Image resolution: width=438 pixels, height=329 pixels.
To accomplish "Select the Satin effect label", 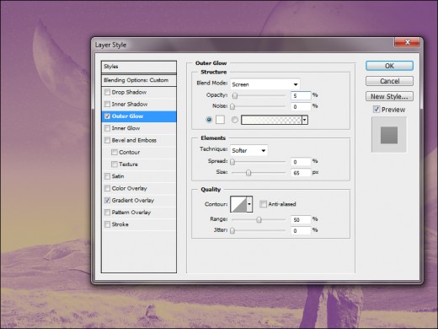I will [118, 176].
